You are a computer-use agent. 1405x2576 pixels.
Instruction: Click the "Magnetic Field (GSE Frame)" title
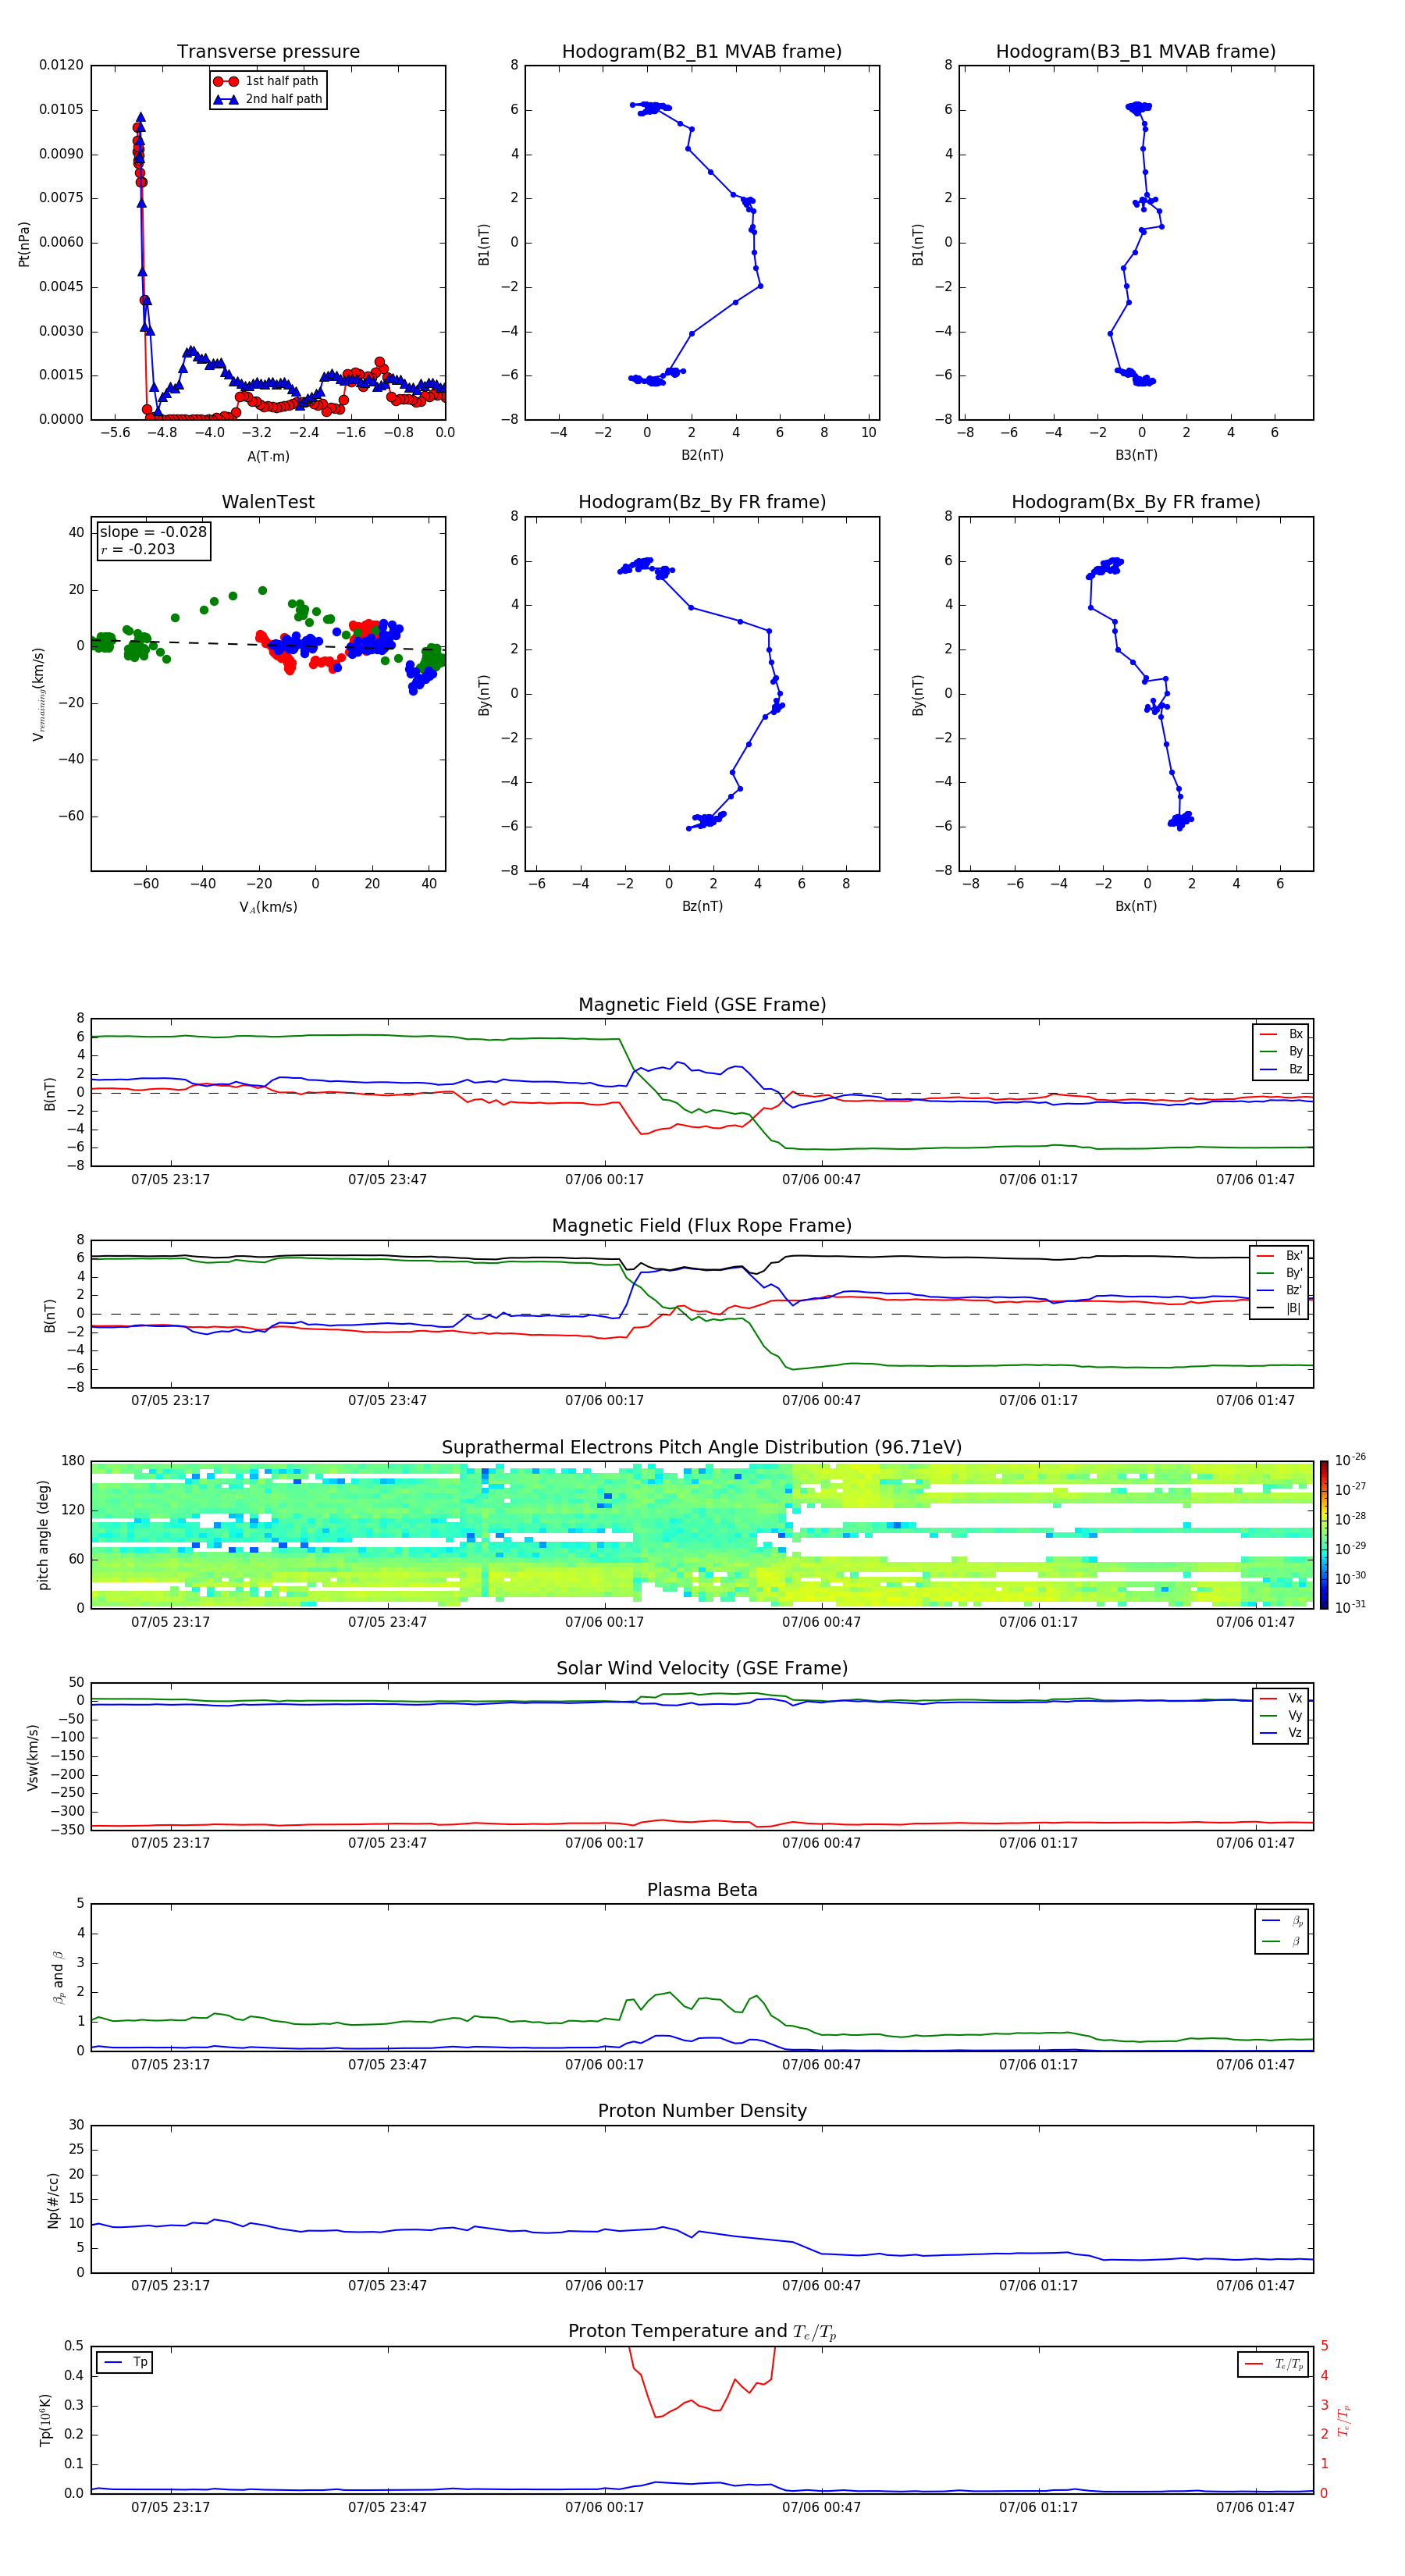click(x=702, y=1005)
